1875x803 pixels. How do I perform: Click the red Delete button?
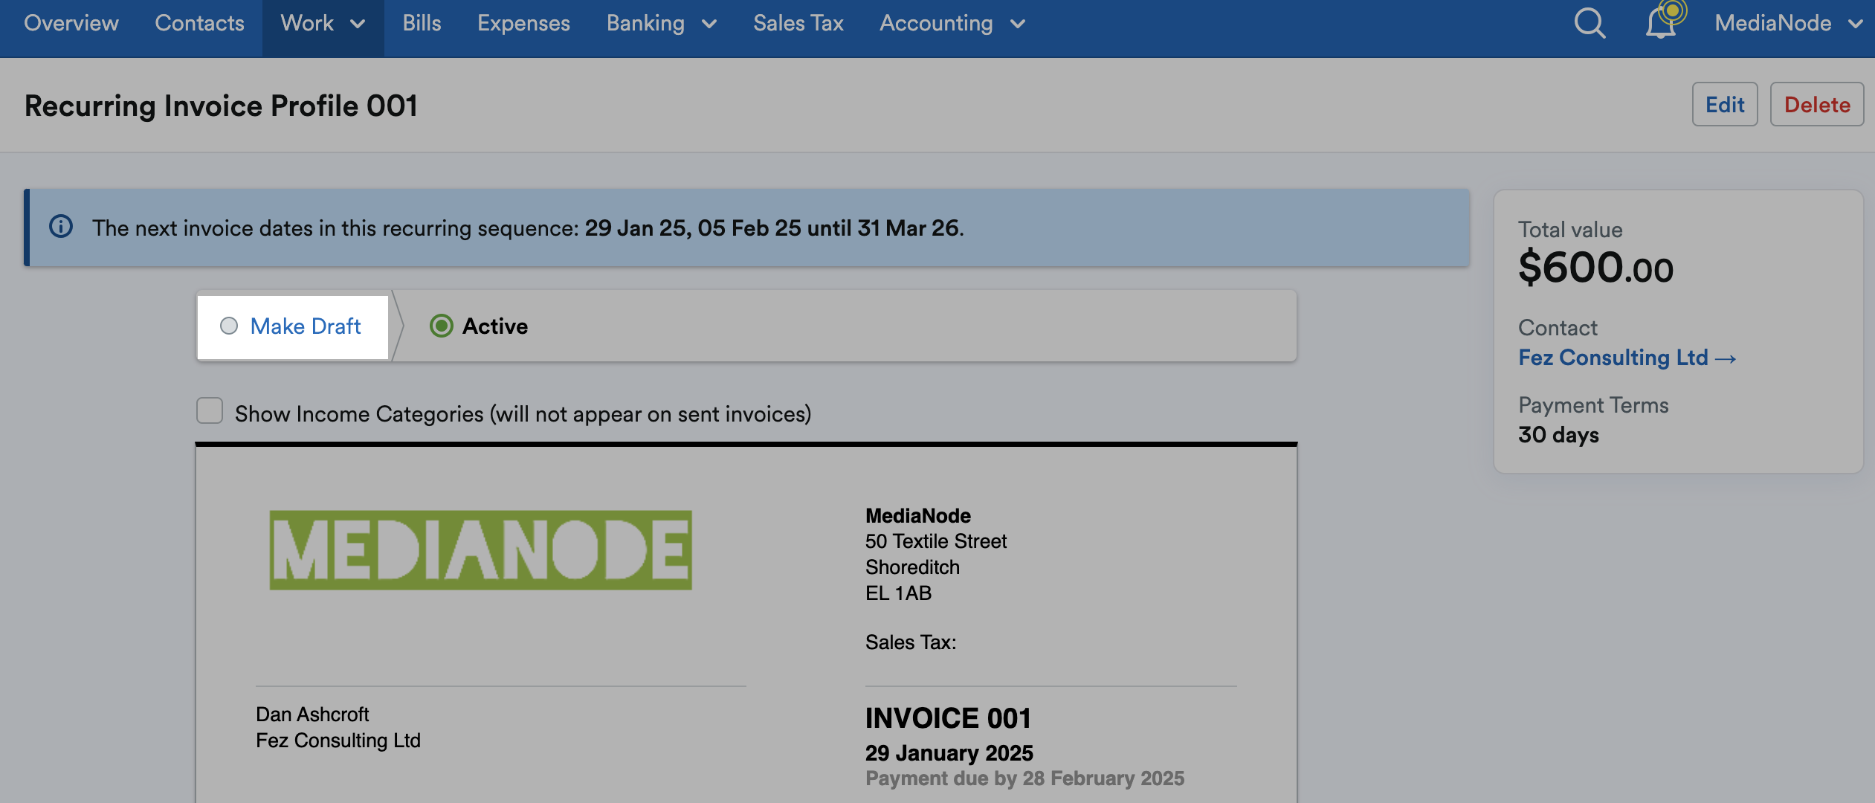click(x=1817, y=104)
